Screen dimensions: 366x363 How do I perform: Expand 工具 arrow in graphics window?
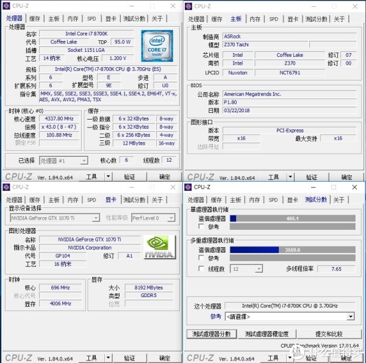pos(109,358)
